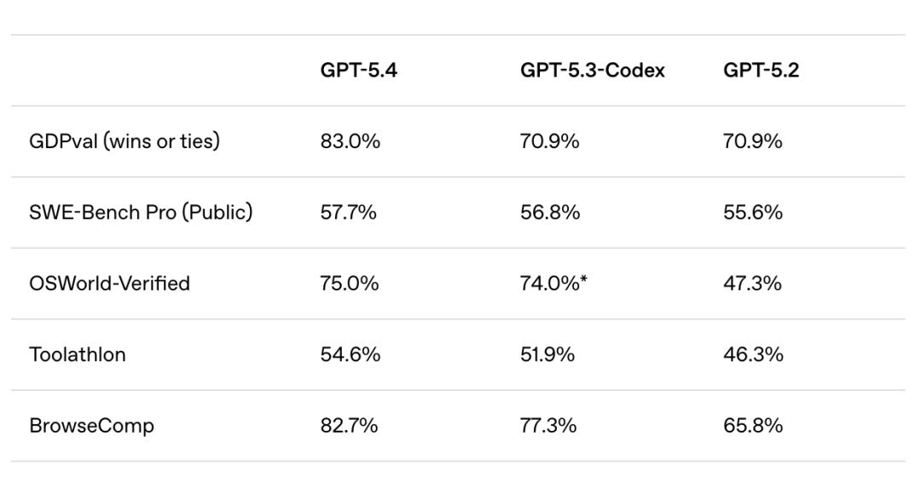The height and width of the screenshot is (499, 921).
Task: Click the GPT-5.2 column header
Action: pos(761,71)
